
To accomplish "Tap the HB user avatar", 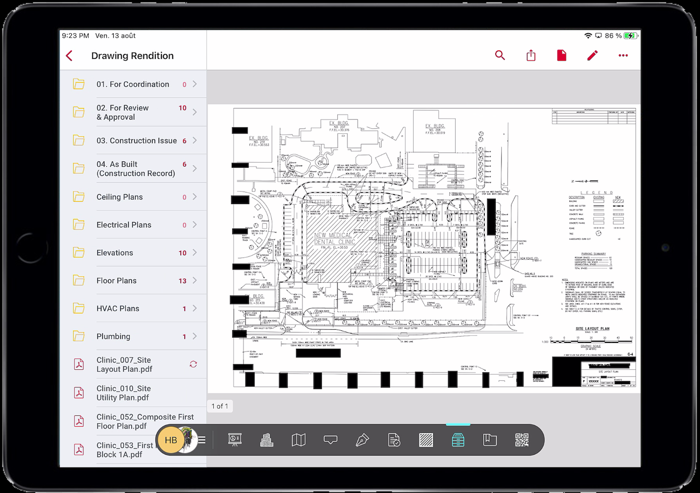I will tap(171, 440).
